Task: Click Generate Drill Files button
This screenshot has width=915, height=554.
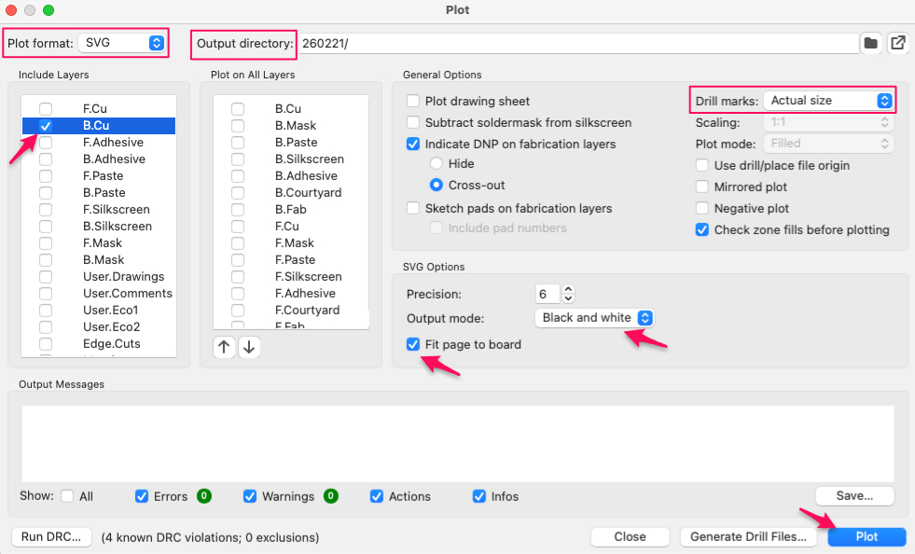Action: coord(749,537)
